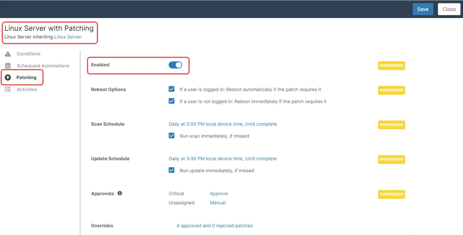Save the policy changes

423,9
